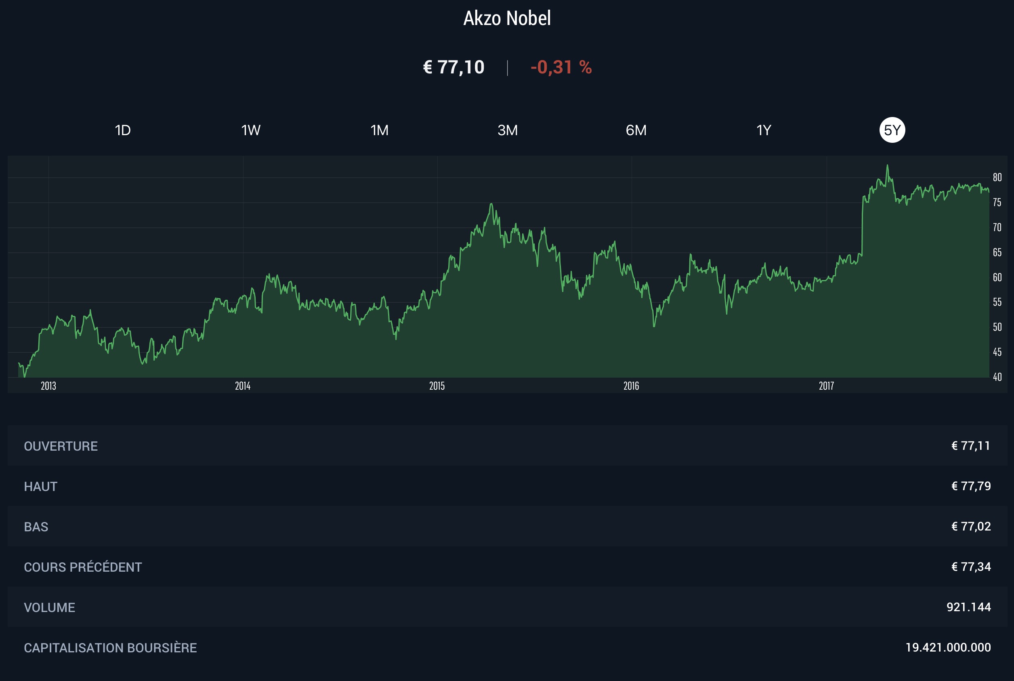Select the 6M chart period
The image size is (1014, 681).
pyautogui.click(x=636, y=130)
